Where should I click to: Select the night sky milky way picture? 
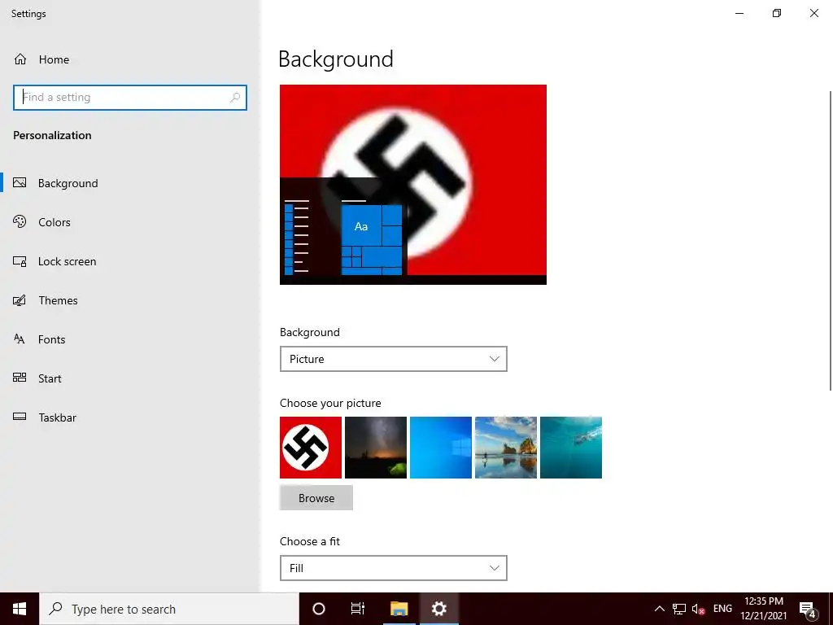[376, 448]
